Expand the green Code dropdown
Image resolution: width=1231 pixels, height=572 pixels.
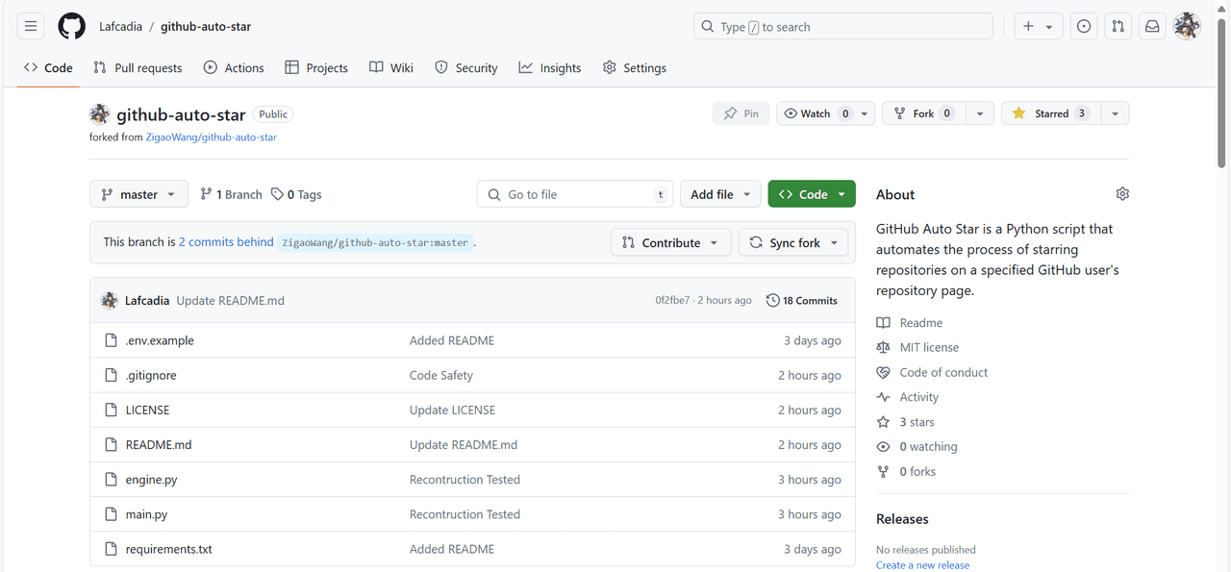[x=811, y=194]
